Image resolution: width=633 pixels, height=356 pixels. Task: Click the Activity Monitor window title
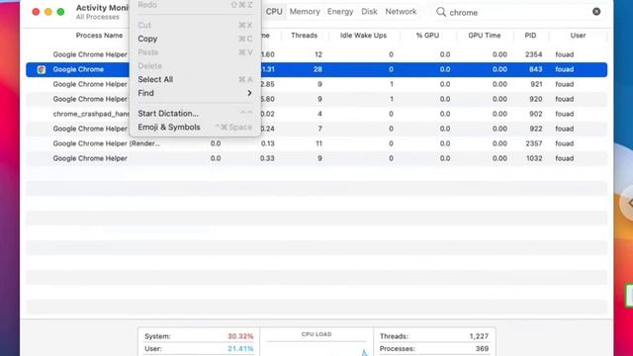click(x=102, y=8)
